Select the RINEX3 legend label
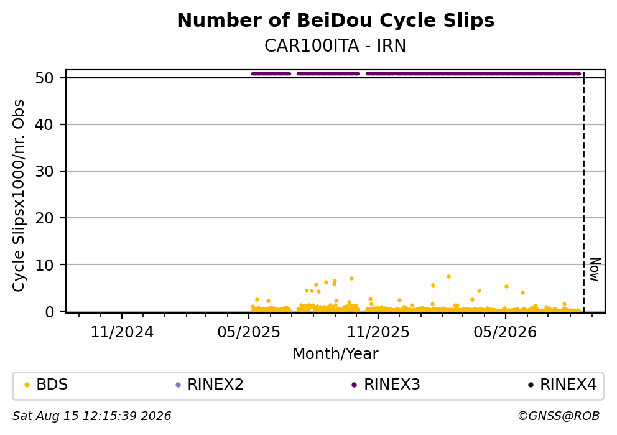Image resolution: width=617 pixels, height=435 pixels. pos(392,385)
